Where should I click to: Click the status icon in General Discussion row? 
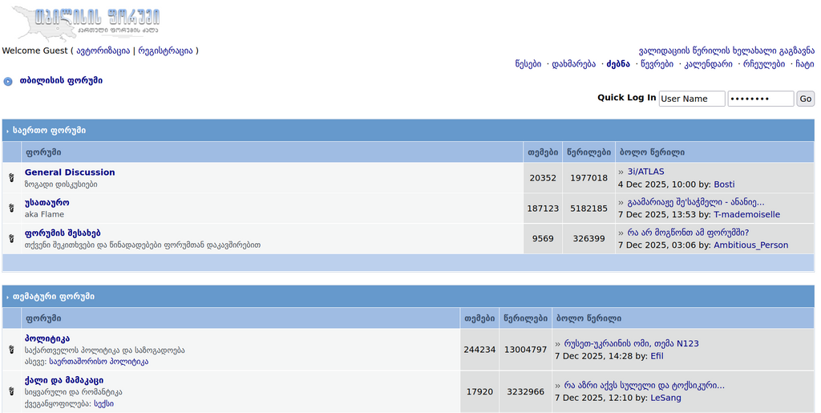[x=11, y=178]
